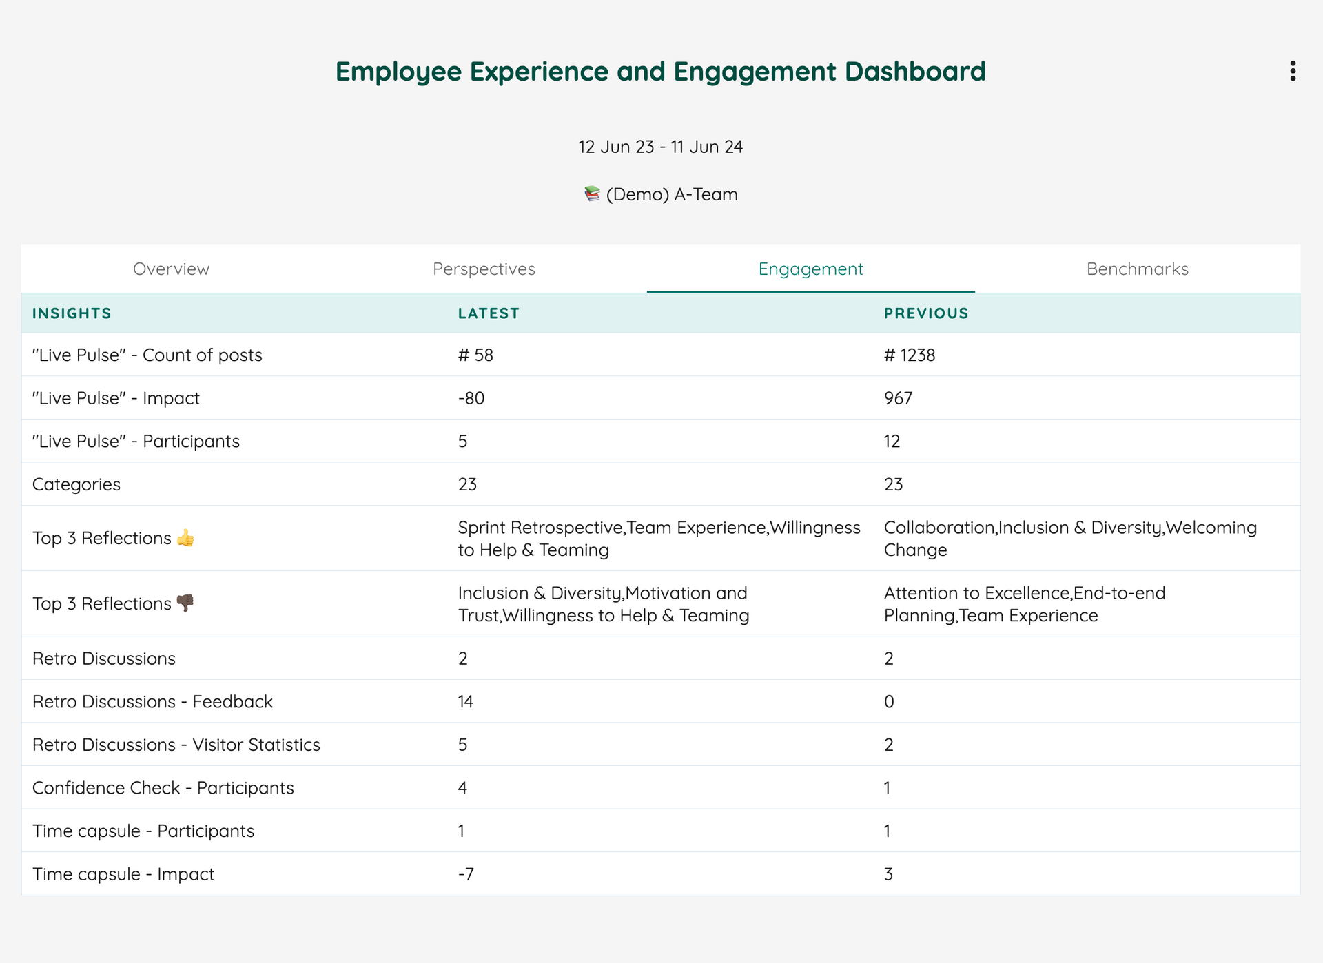
Task: Click the books emoji beside (Demo) A-Team
Action: (592, 194)
